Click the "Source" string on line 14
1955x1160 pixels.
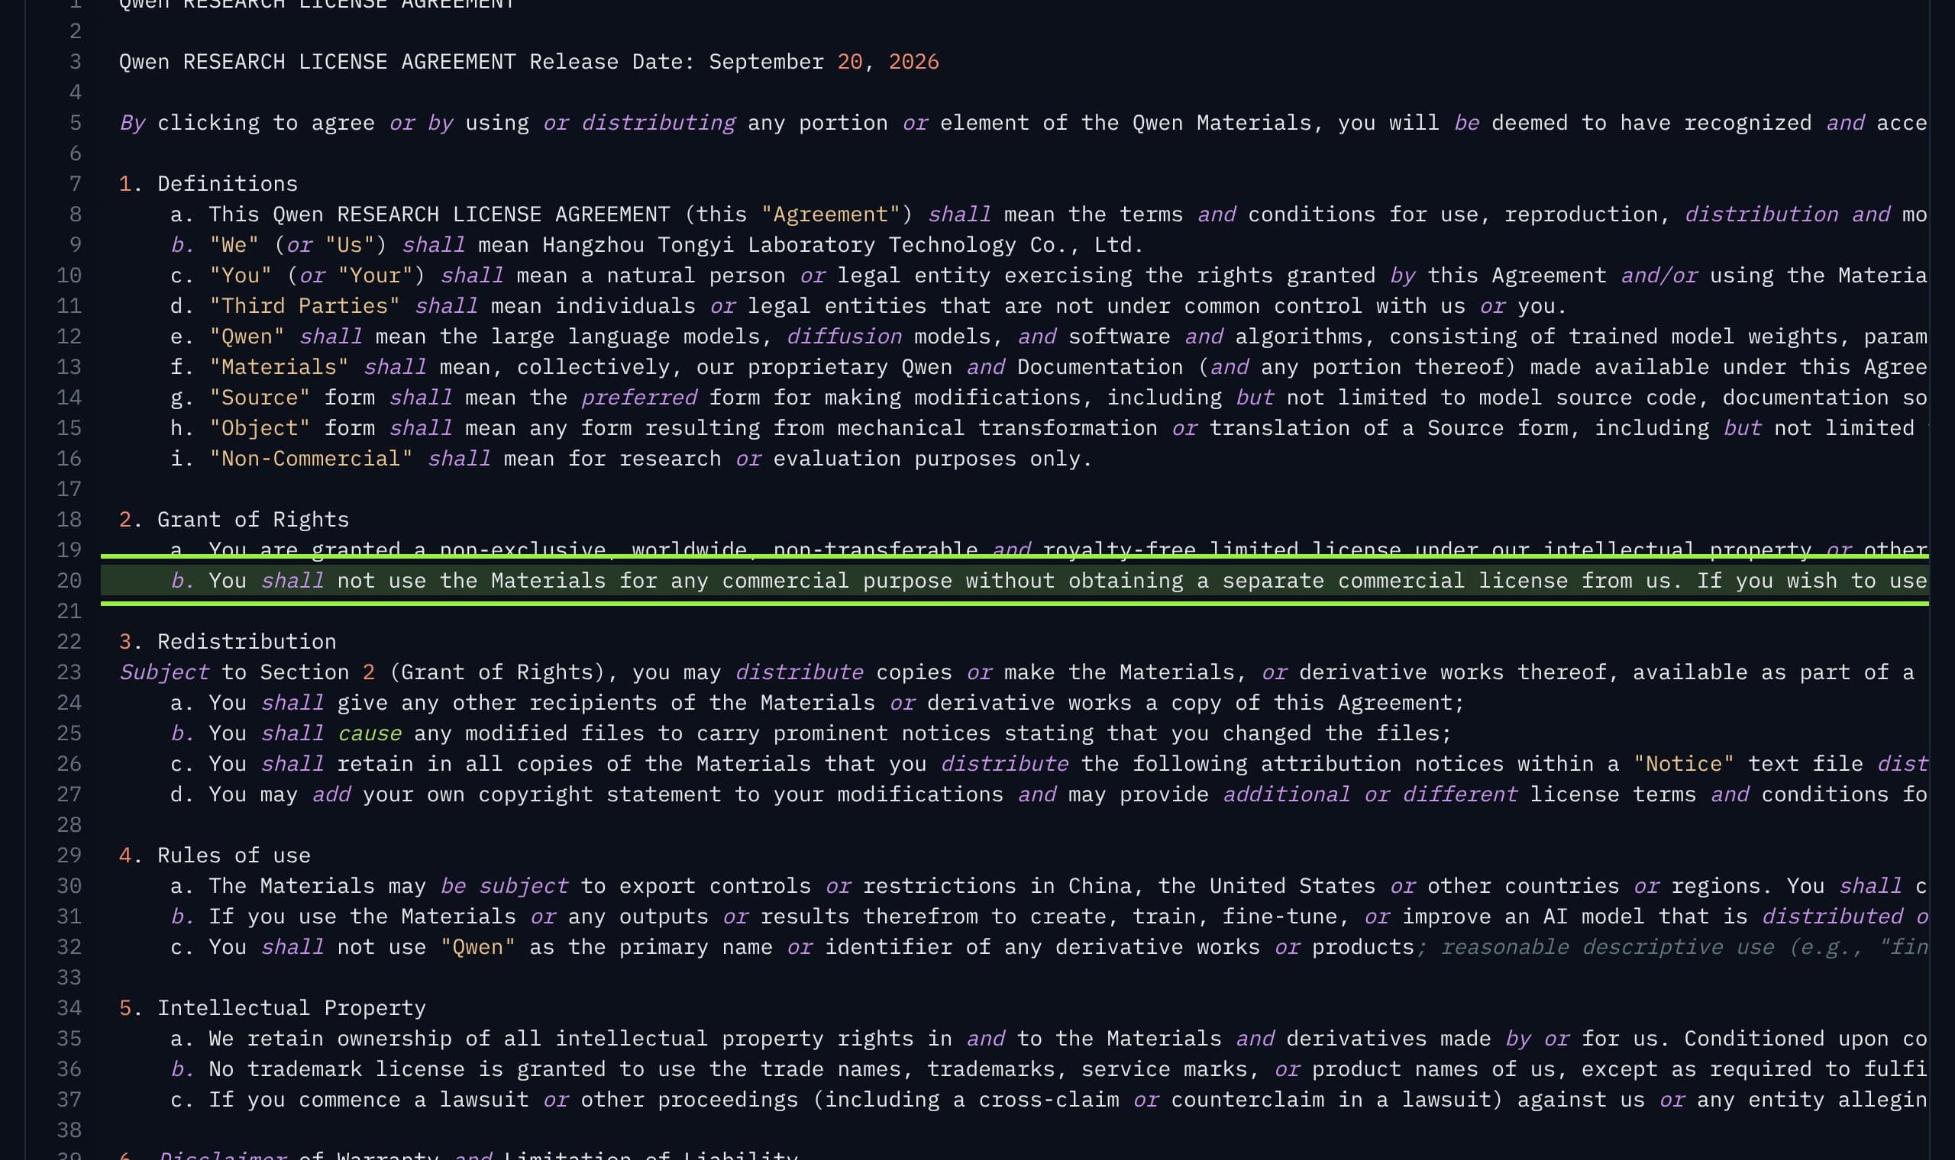260,397
